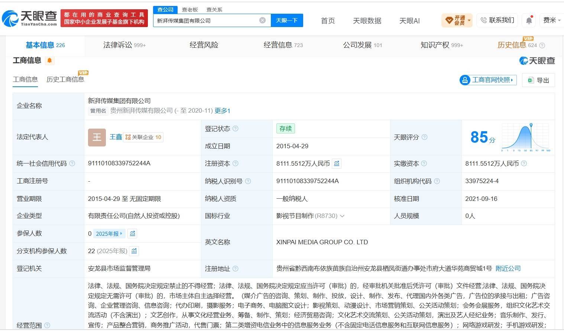The image size is (564, 331).
Task: Click the help icon next to 天眼评分
Action: (424, 137)
